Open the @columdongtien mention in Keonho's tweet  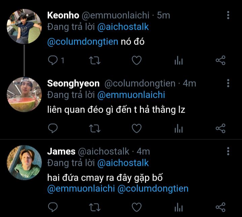82,42
